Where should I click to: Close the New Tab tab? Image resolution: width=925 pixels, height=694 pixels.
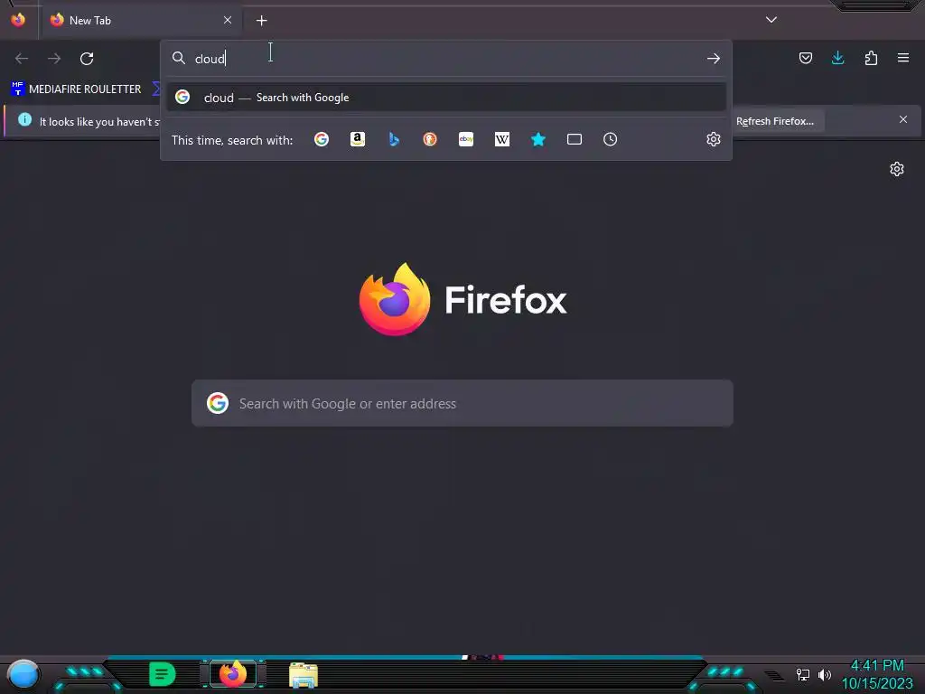click(x=228, y=20)
